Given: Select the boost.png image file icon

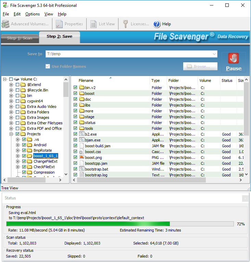Looking at the screenshot, I should pyautogui.click(x=82, y=158).
